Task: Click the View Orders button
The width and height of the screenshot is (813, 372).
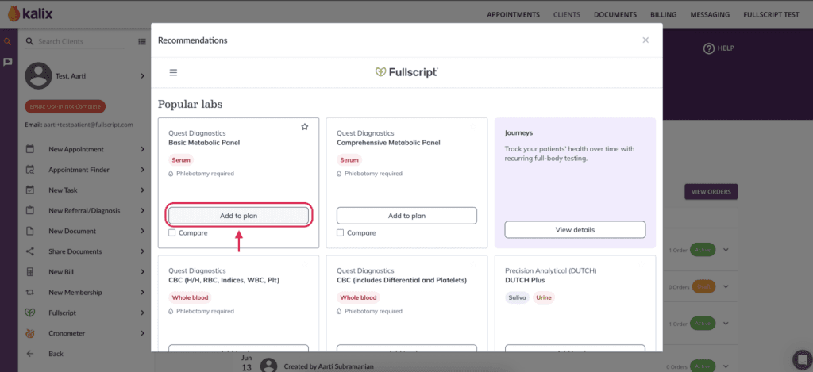Action: click(711, 192)
